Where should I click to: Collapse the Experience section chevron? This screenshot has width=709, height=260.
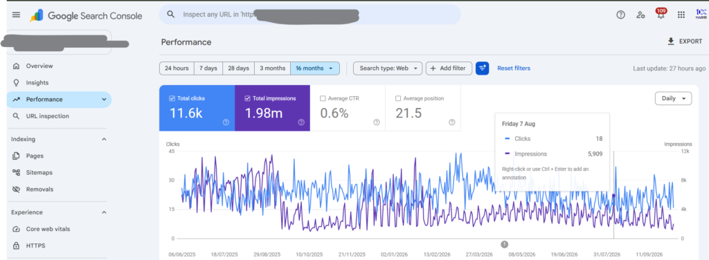tap(104, 212)
